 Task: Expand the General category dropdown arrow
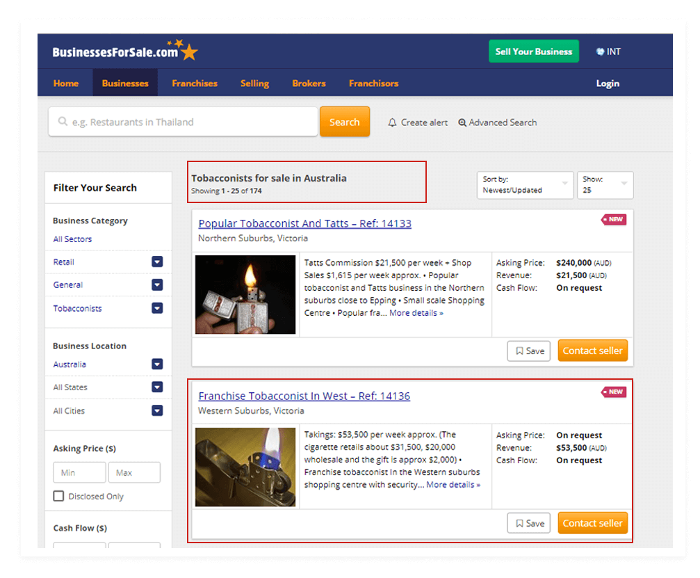[157, 284]
